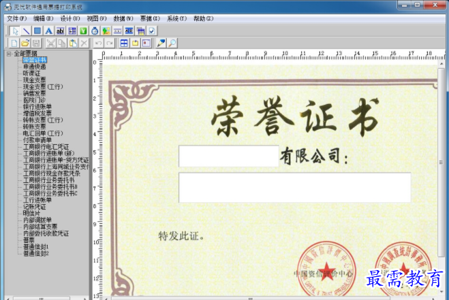Select 转帐支票 (工行) tree item

pyautogui.click(x=43, y=120)
